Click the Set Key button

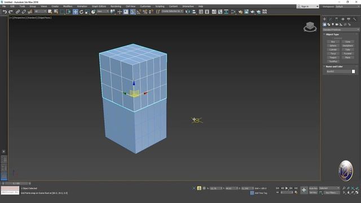pyautogui.click(x=313, y=192)
